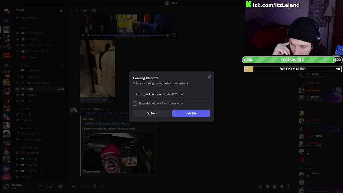The width and height of the screenshot is (343, 193).
Task: Open Discord home direct messages icon
Action: click(x=6, y=10)
